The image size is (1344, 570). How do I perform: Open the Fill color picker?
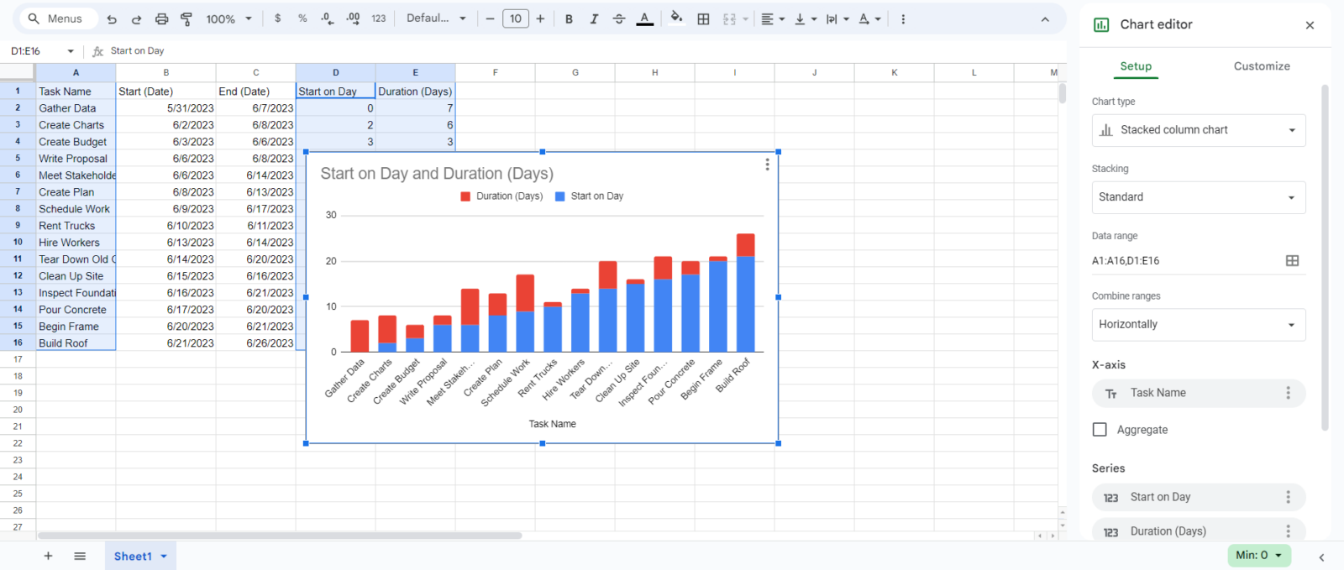tap(676, 18)
